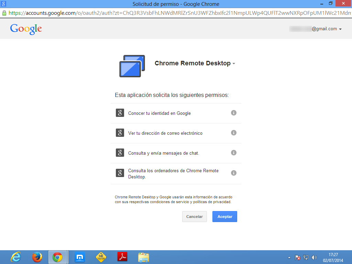This screenshot has height=264, width=352.
Task: Show hidden system tray icons
Action: pyautogui.click(x=289, y=257)
